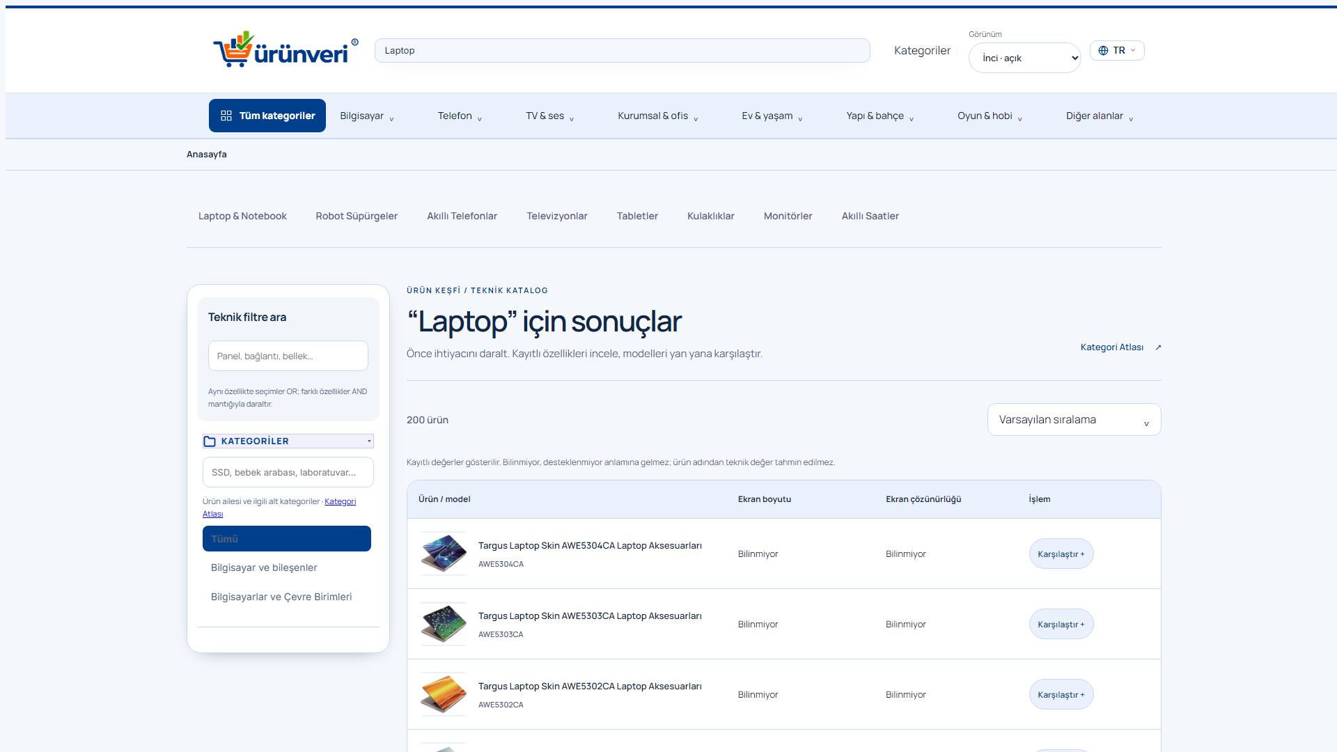Click Karşılaştır + for AWE5303CA
Screen dimensions: 1337x752
[x=1061, y=625]
